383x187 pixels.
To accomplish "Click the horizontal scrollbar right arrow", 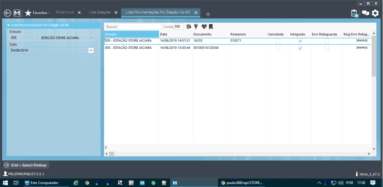I will [369, 154].
